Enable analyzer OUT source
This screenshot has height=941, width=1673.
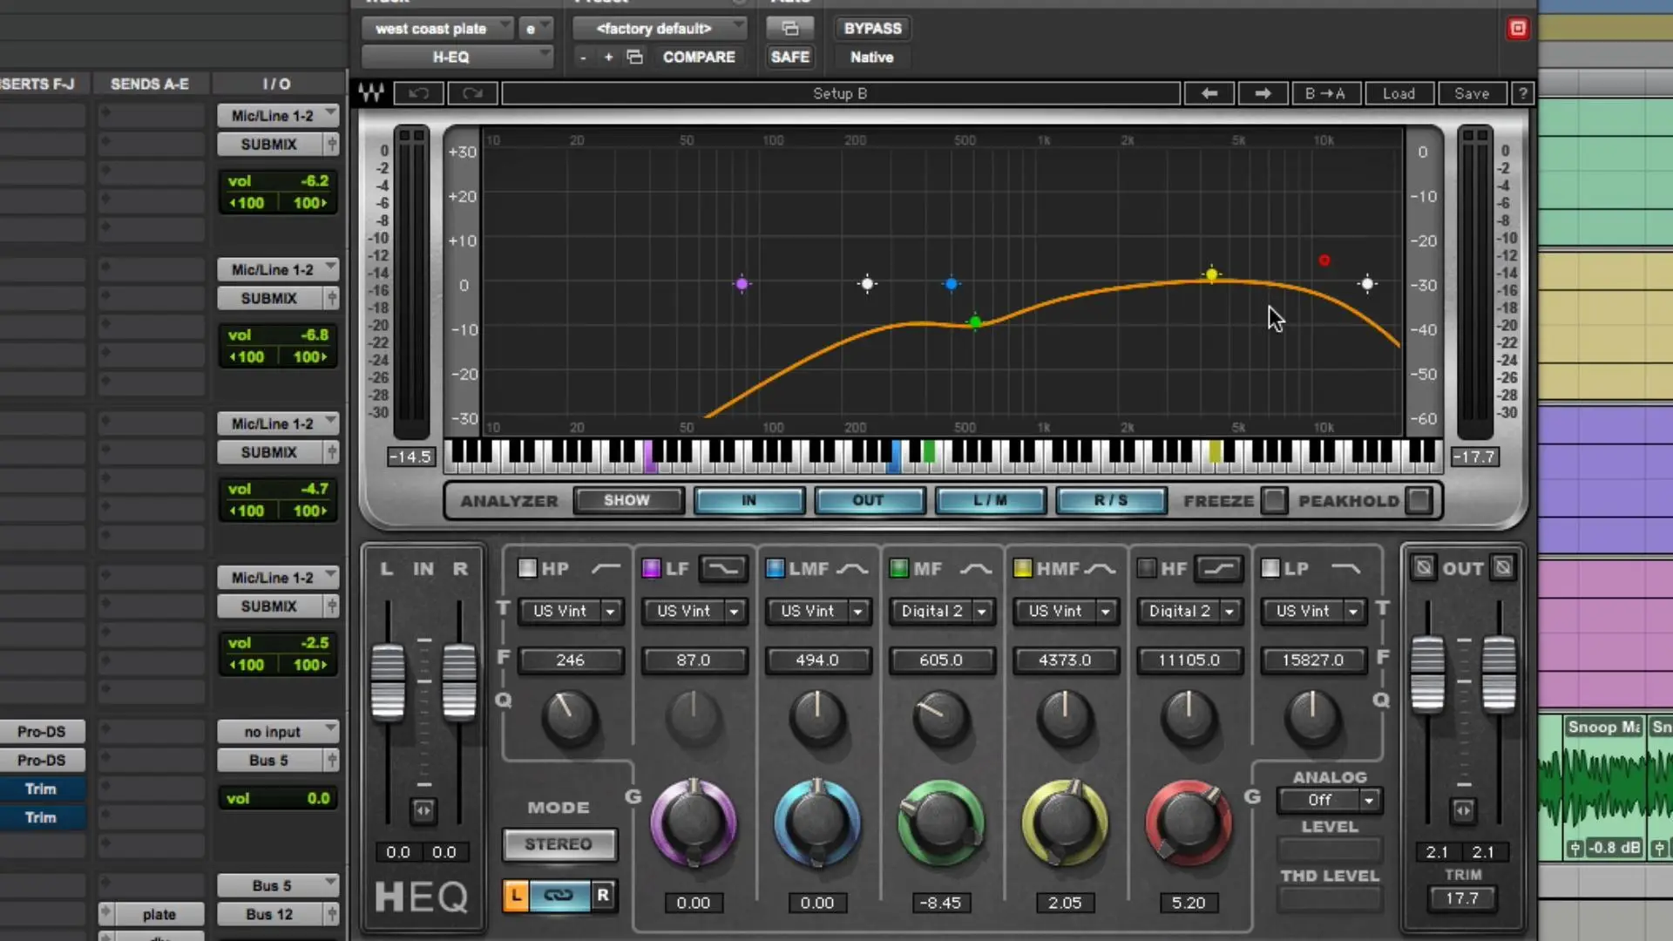[x=869, y=500]
